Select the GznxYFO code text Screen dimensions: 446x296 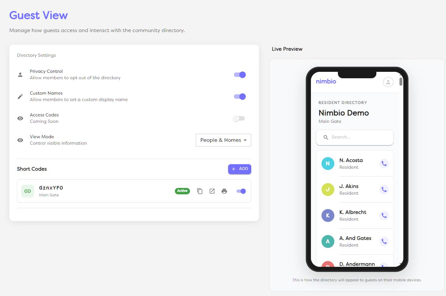pos(51,188)
